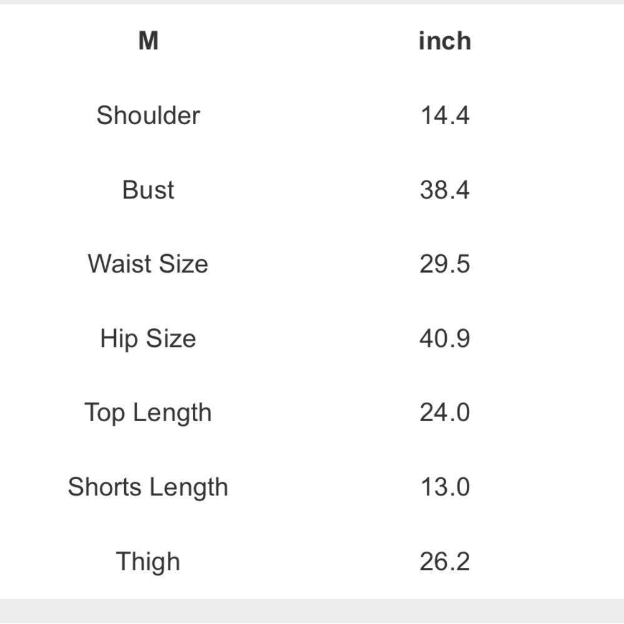624x624 pixels.
Task: Select the Shorts Length label
Action: pos(148,487)
